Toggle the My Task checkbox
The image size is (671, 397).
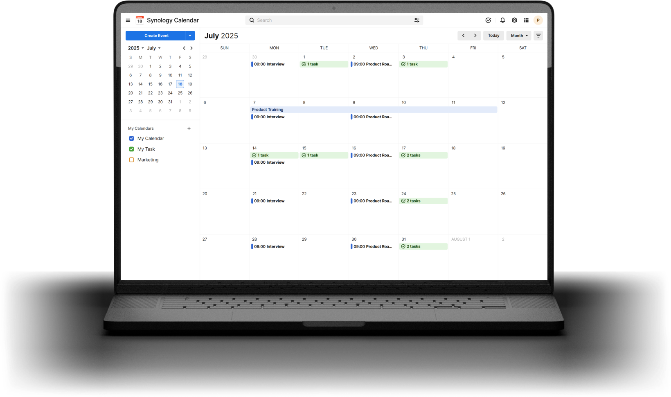pos(131,149)
